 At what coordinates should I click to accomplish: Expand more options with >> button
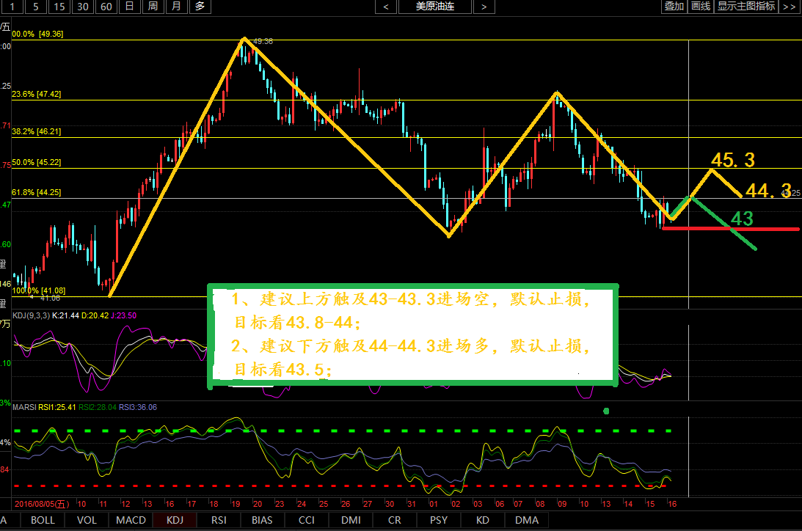pyautogui.click(x=789, y=7)
